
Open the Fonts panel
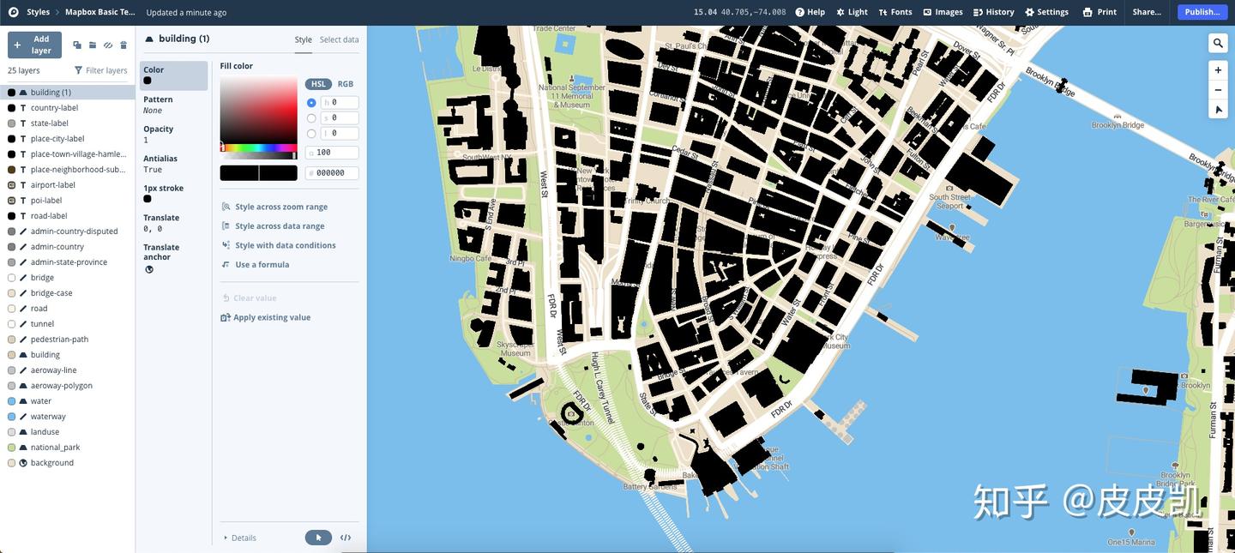(895, 12)
